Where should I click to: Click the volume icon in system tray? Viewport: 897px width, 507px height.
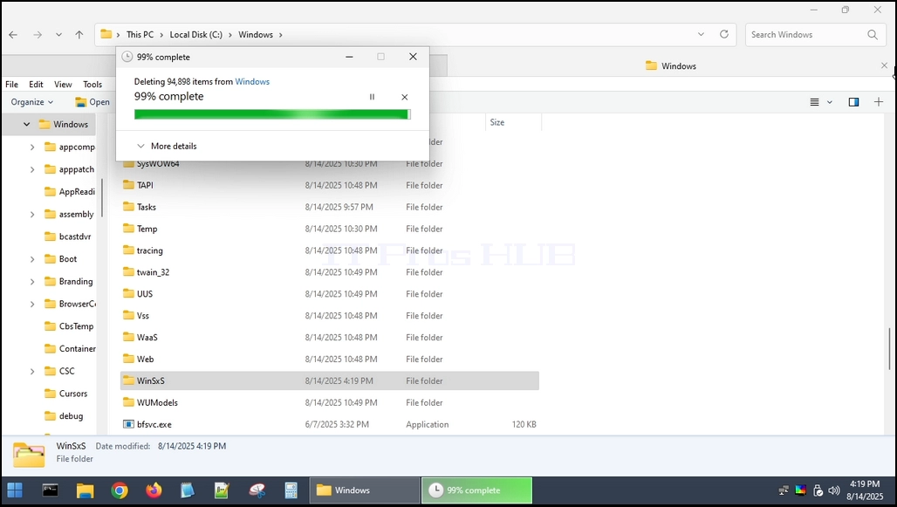(834, 490)
